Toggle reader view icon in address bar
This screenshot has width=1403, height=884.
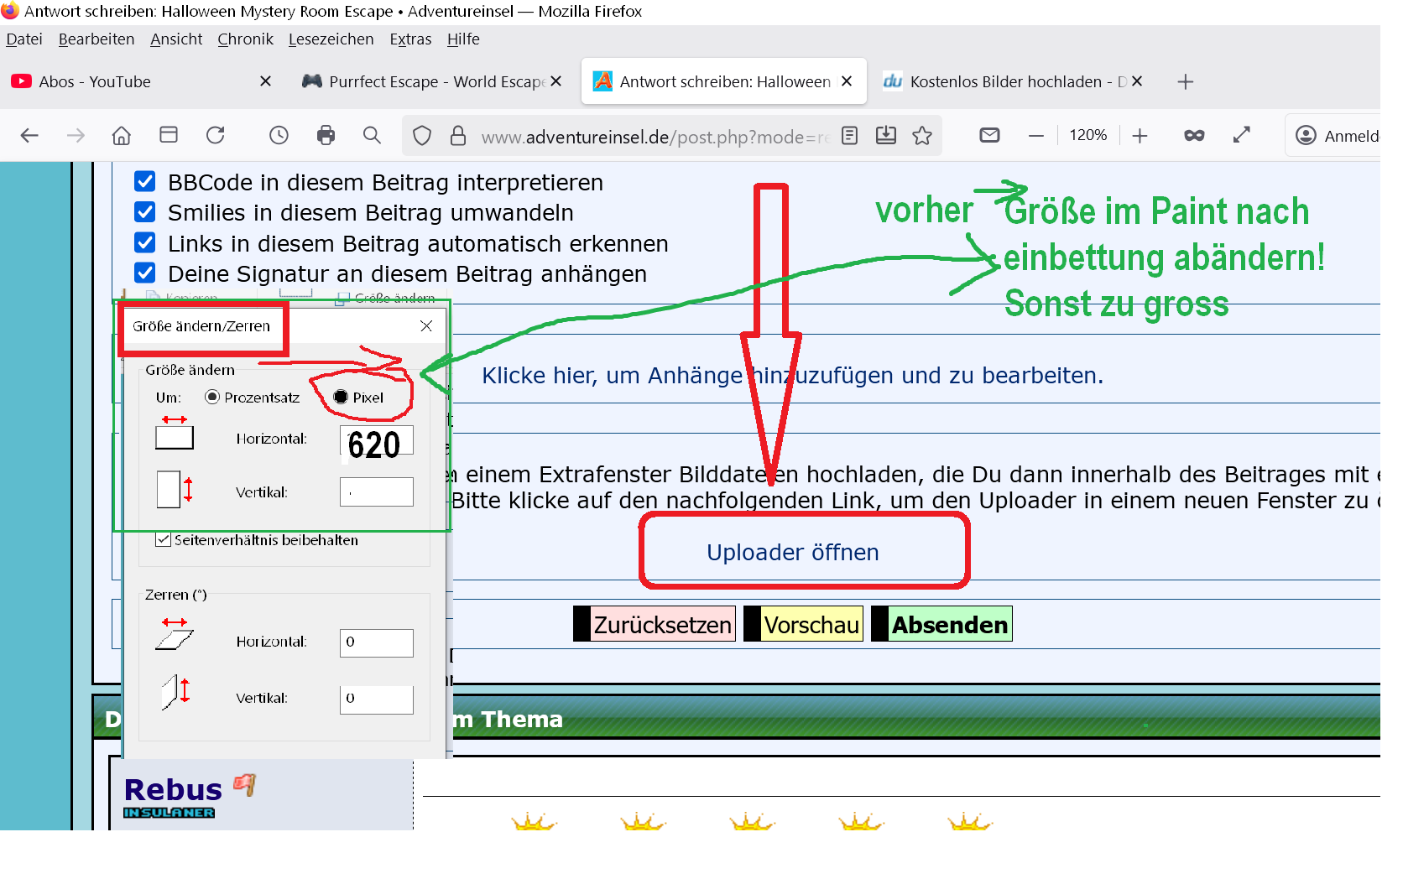click(x=849, y=136)
